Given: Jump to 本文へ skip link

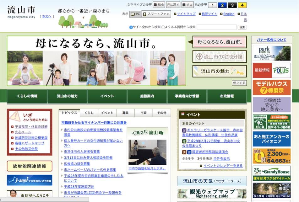Looking at the screenshot, I should [x=47, y=17].
